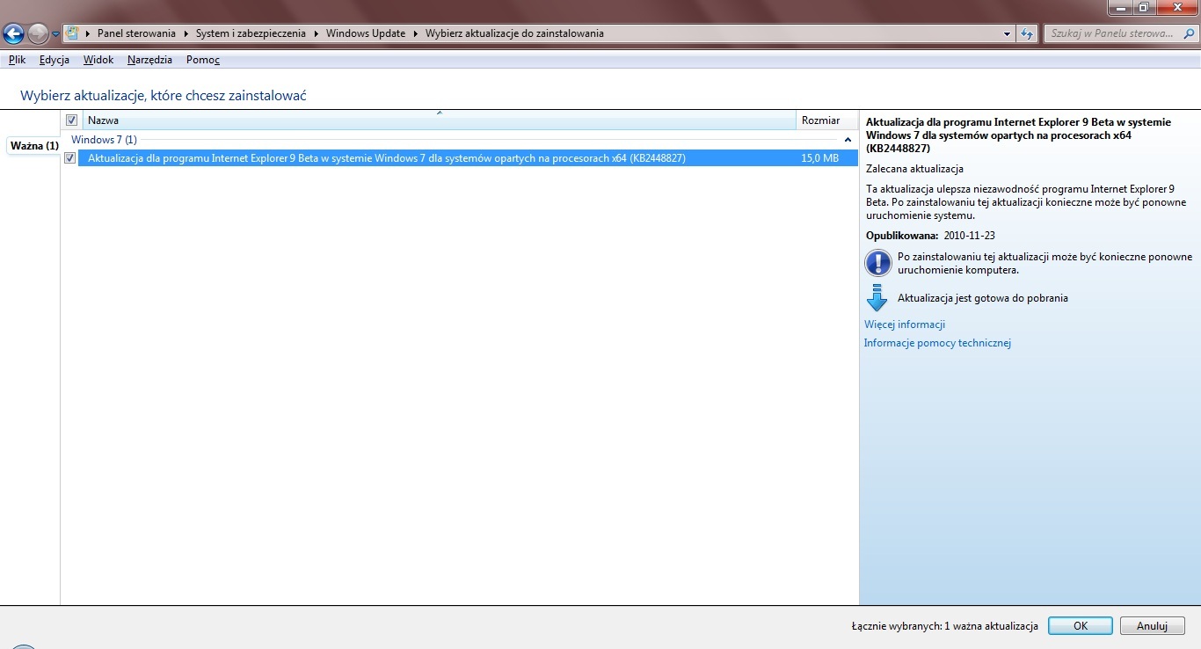Screen dimensions: 1201x649
Task: Toggle the select-all checkbox in header
Action: pyautogui.click(x=71, y=120)
